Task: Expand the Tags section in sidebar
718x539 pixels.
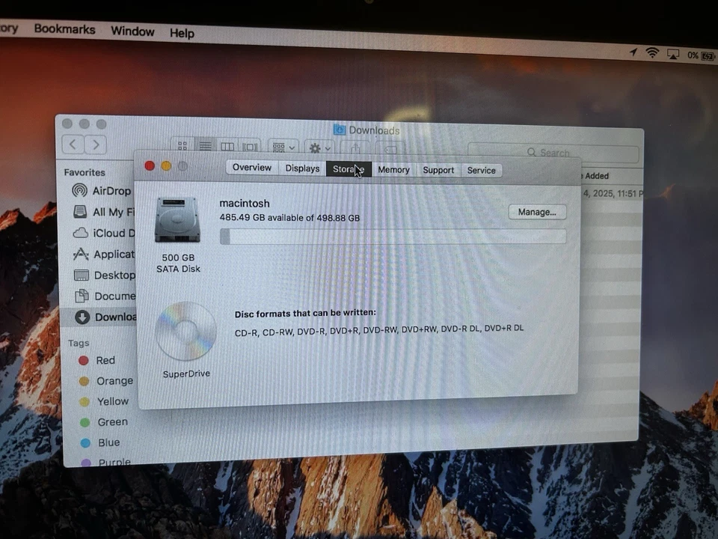Action: tap(79, 343)
